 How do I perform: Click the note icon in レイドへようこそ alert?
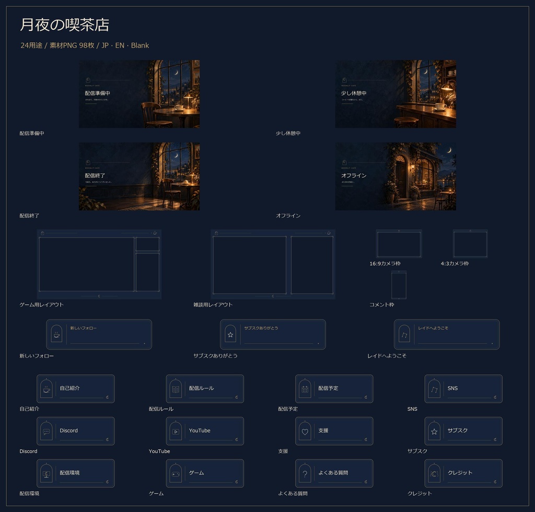pos(405,335)
